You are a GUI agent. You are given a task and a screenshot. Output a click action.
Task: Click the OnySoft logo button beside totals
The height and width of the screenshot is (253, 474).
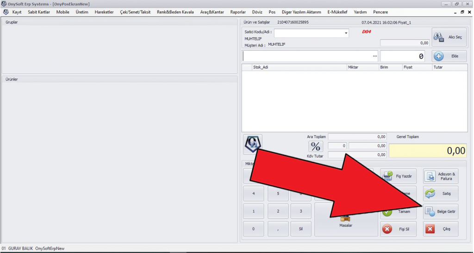(252, 145)
